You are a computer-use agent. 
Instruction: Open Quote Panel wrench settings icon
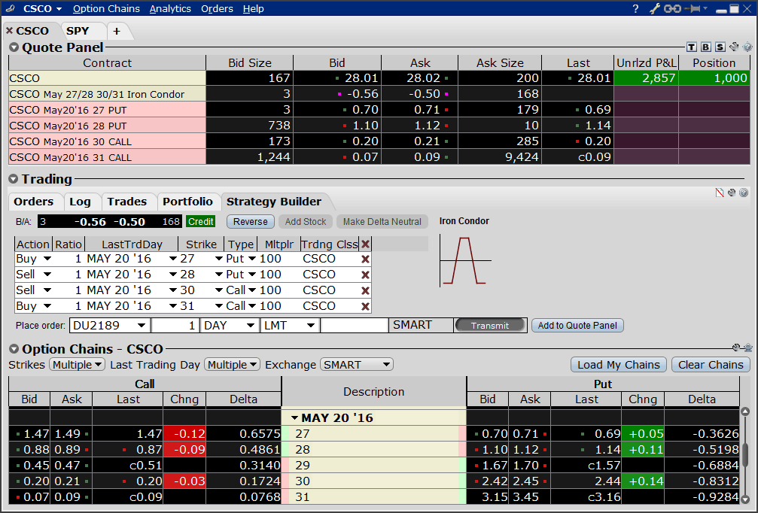click(734, 47)
